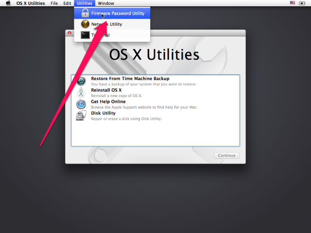
Task: Click the Disk Utility stethoscope icon
Action: click(x=81, y=116)
